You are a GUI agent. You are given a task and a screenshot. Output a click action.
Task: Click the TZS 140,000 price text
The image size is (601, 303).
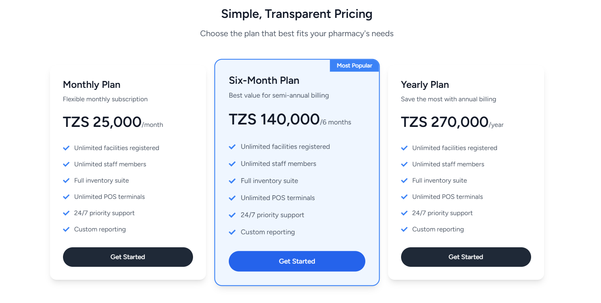click(274, 120)
